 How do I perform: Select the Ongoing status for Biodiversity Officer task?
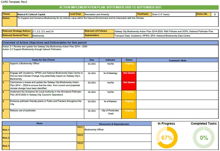[129, 67]
